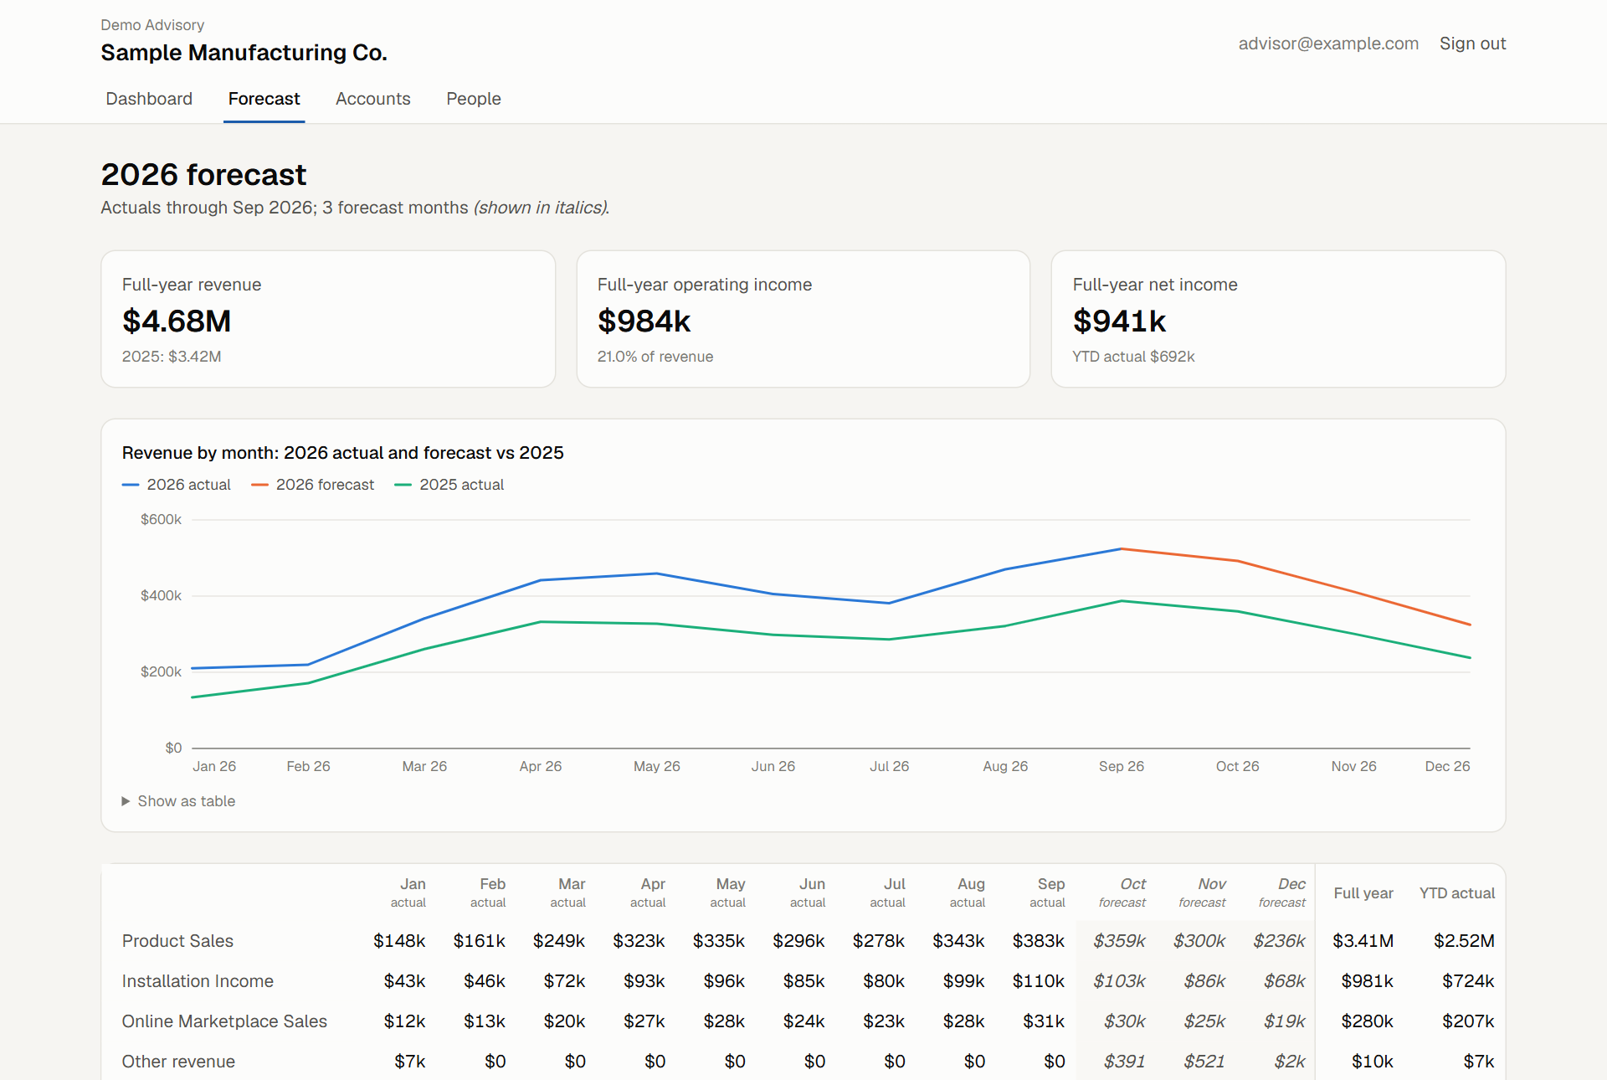The height and width of the screenshot is (1080, 1607).
Task: Click Installation Income full year value $981k
Action: (x=1368, y=981)
